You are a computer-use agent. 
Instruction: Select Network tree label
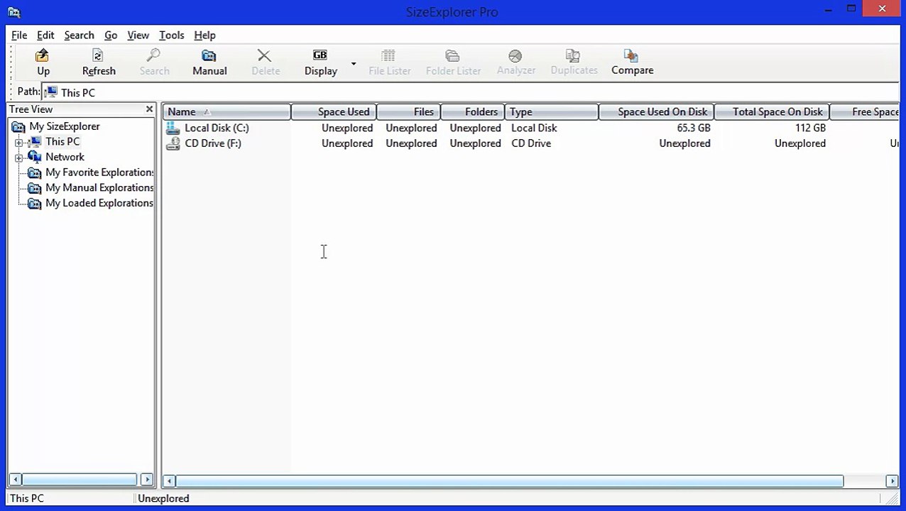coord(65,157)
